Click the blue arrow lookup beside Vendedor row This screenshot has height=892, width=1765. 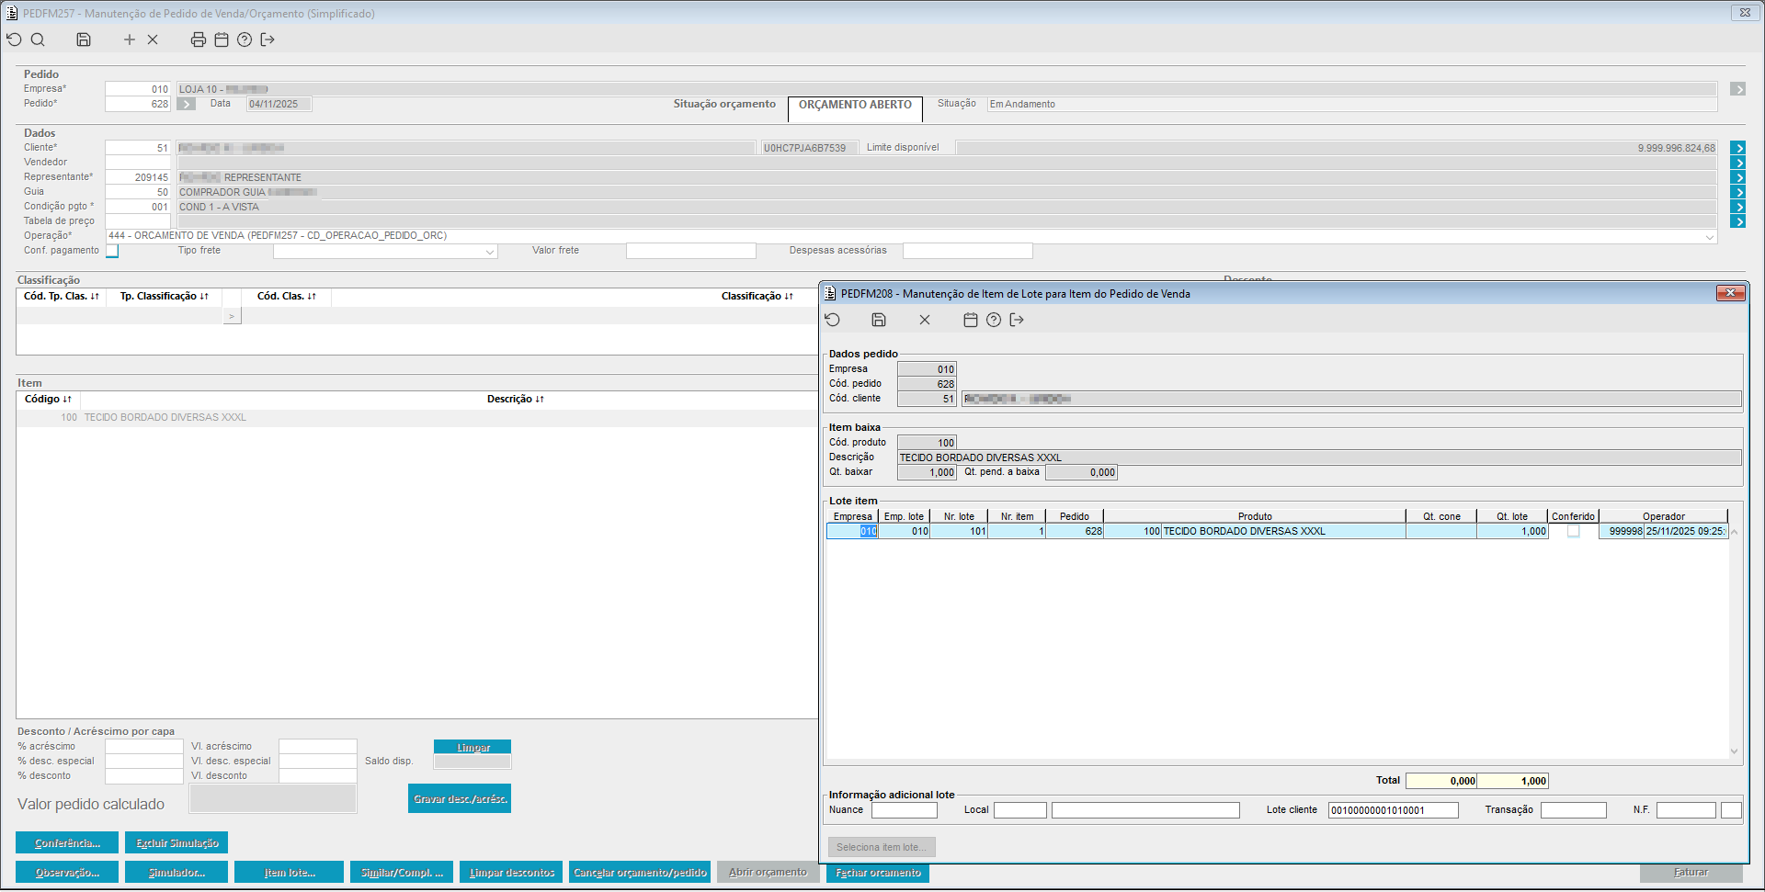[x=1737, y=163]
